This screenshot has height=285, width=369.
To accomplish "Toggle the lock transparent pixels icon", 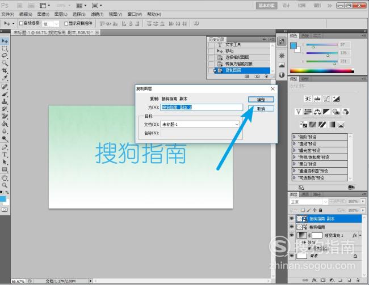I will click(x=303, y=210).
